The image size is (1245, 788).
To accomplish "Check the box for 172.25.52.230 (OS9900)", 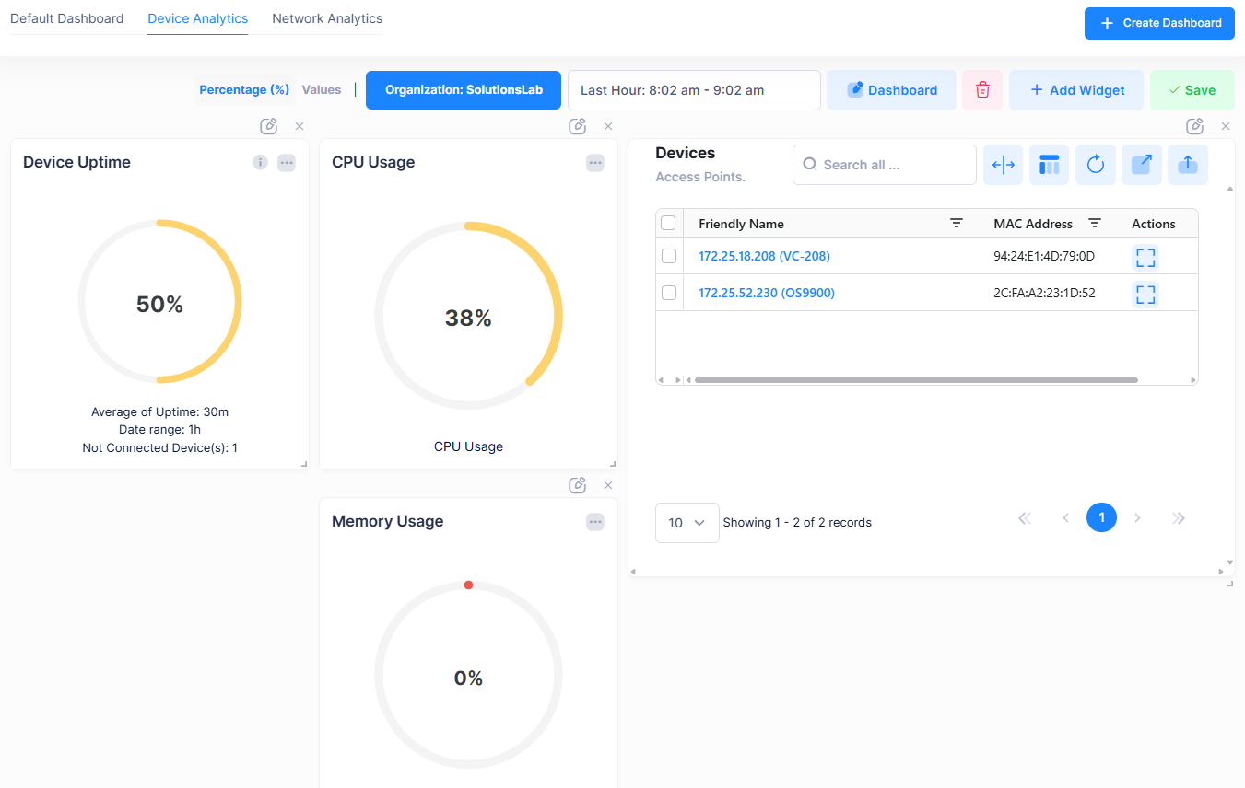I will tap(669, 293).
